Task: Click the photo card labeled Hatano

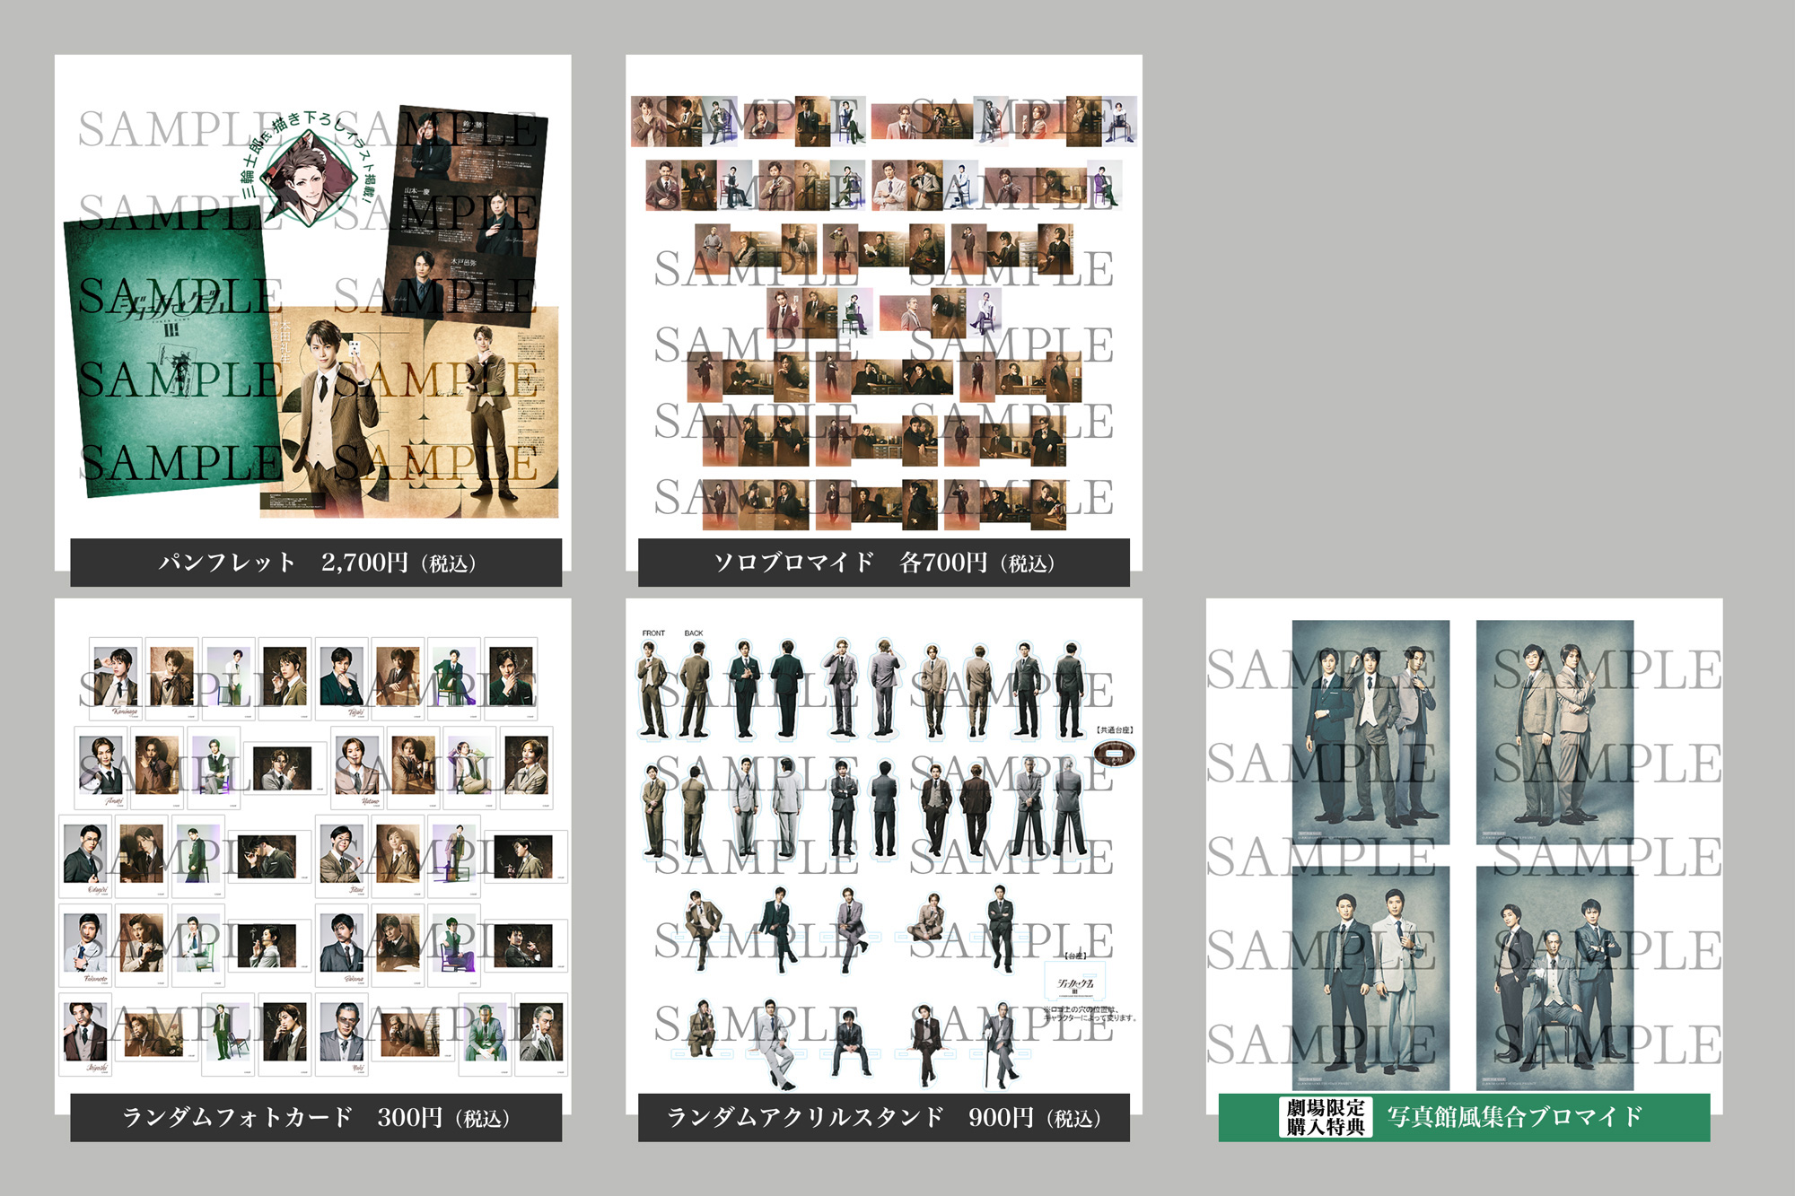Action: pos(357,768)
